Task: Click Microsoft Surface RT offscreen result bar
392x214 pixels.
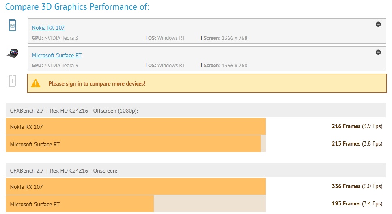Action: tap(133, 144)
